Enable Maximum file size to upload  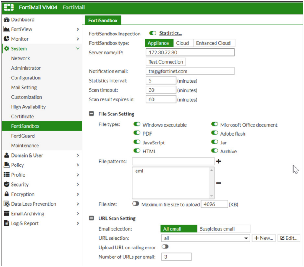point(136,204)
